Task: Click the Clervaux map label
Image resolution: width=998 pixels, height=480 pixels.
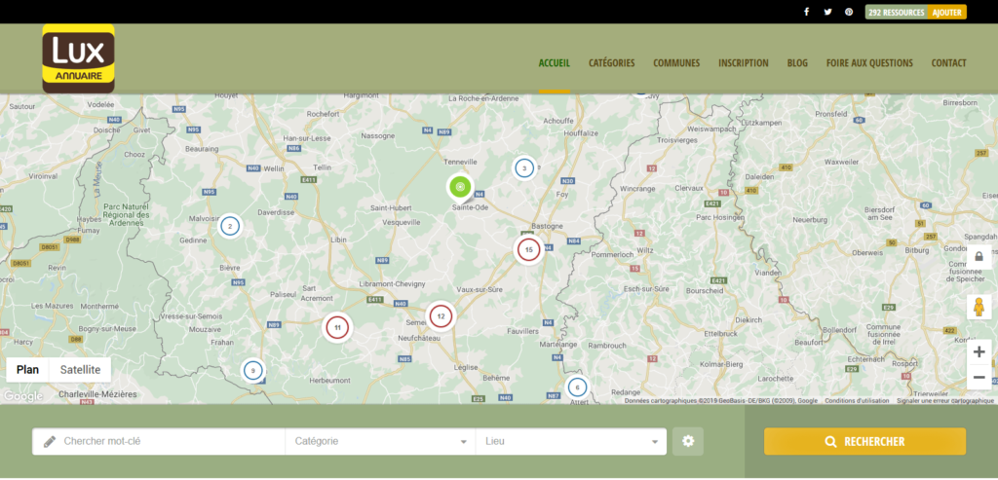Action: pyautogui.click(x=689, y=188)
